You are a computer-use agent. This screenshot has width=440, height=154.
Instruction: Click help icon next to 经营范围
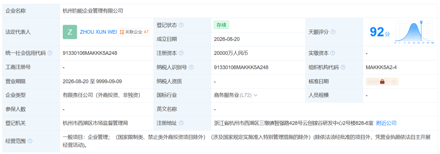click(x=30, y=141)
